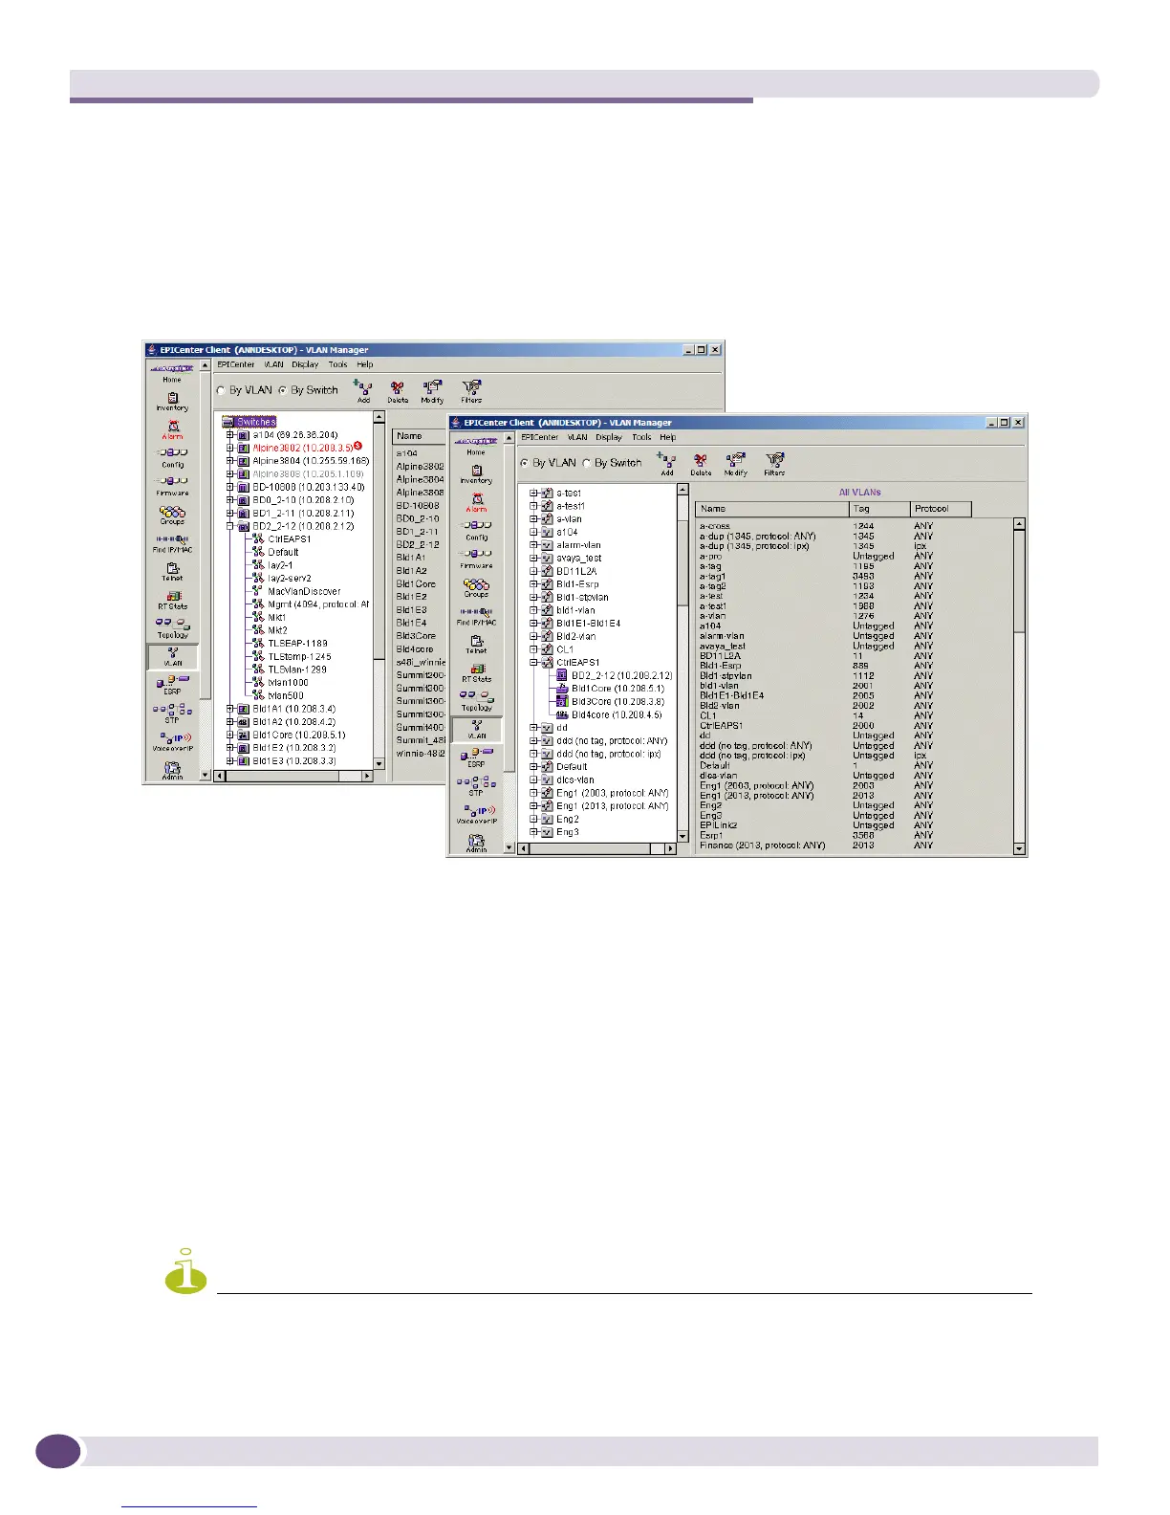Expand the Eng2 VLAN node
Screen dimensions: 1170x1515
click(x=534, y=819)
